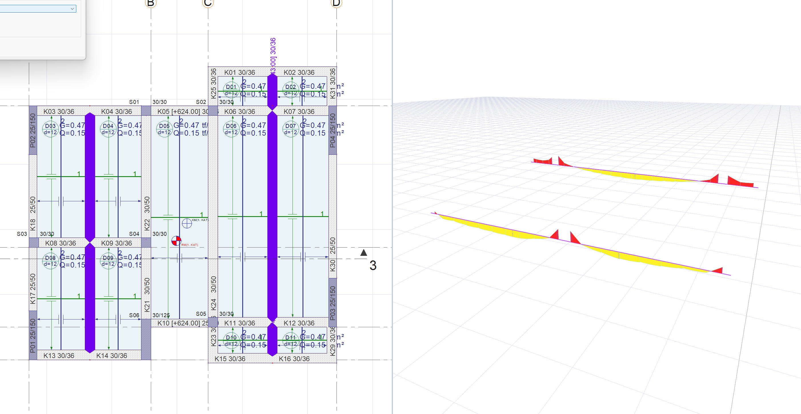
Task: Select the D05 slab label circle
Action: coord(164,129)
